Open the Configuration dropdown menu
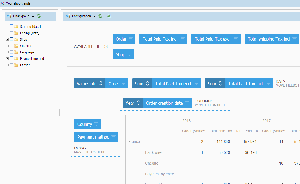This screenshot has height=184, width=300. [x=94, y=17]
